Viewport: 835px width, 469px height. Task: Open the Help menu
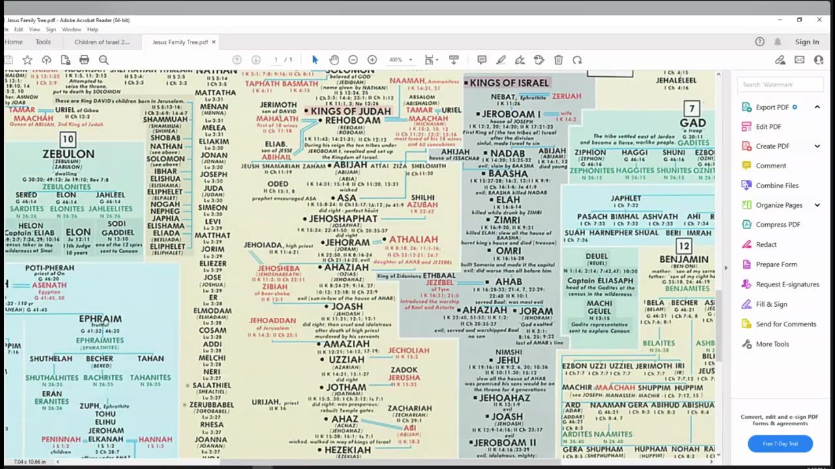tap(93, 29)
